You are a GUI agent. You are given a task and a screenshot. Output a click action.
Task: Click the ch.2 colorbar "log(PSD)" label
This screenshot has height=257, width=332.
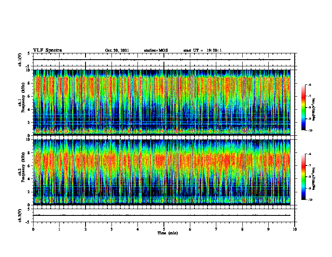pyautogui.click(x=314, y=178)
